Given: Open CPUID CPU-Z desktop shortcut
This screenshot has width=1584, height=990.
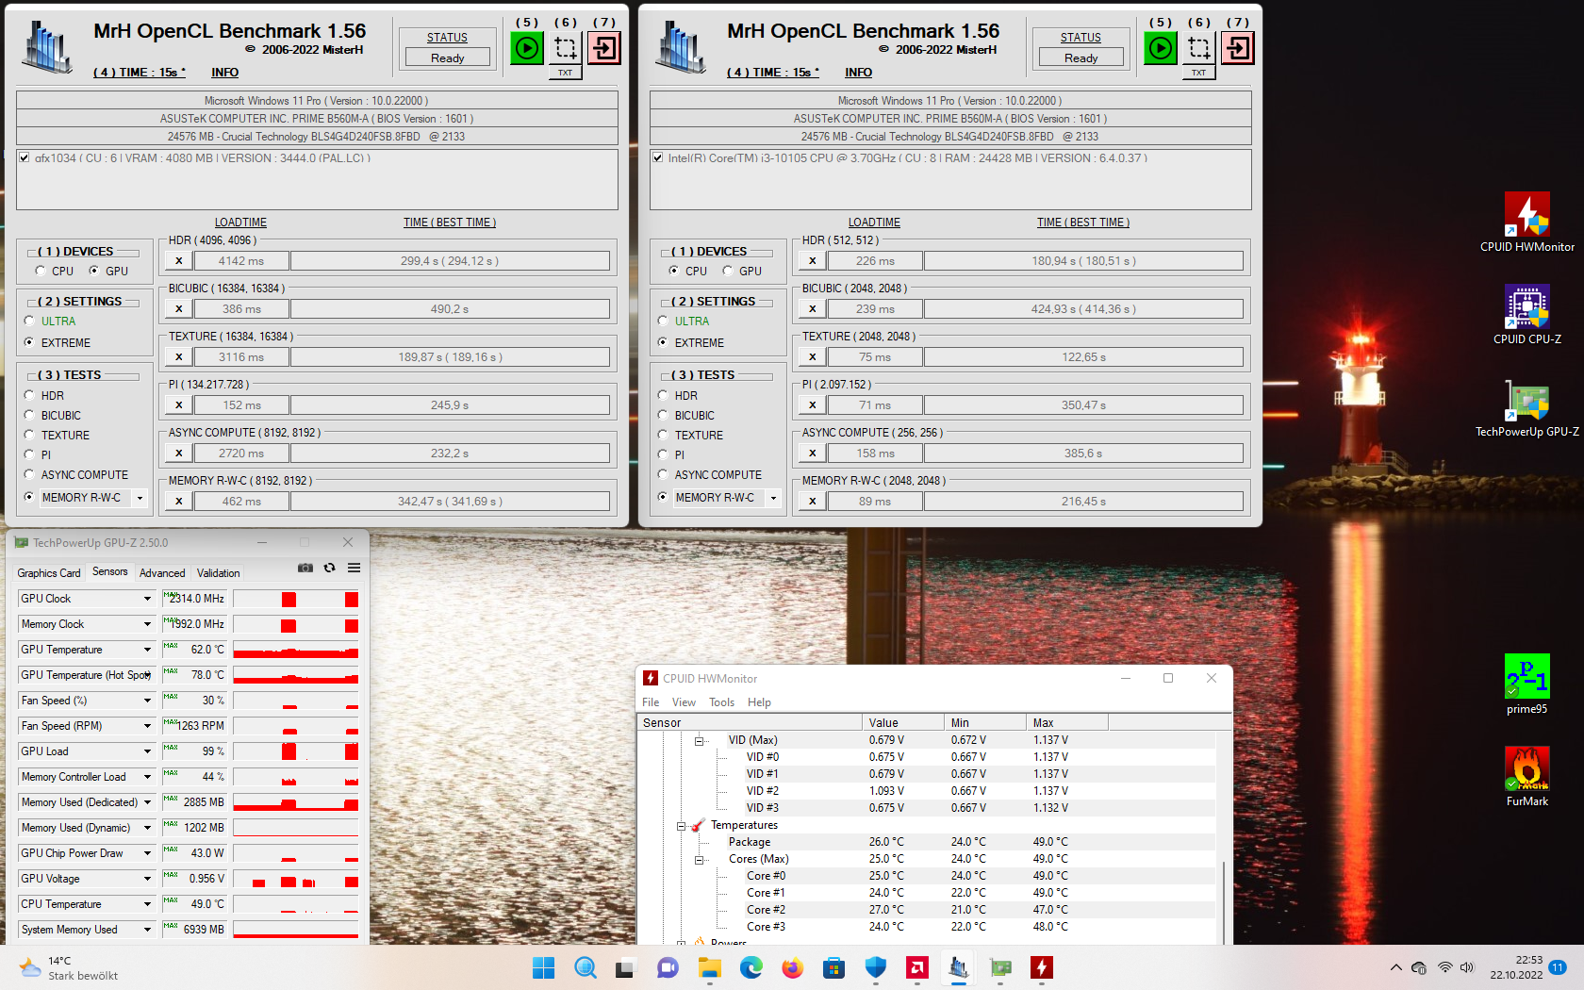Looking at the screenshot, I should pyautogui.click(x=1527, y=315).
